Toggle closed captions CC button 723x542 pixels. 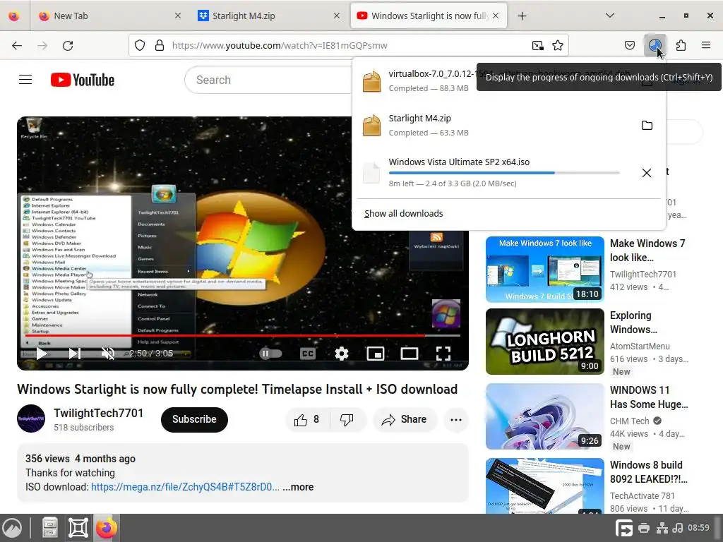click(308, 354)
